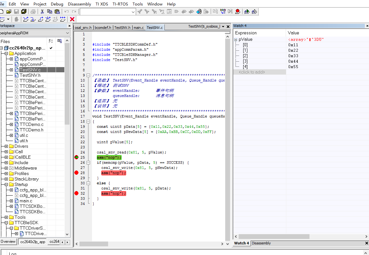This screenshot has width=369, height=255.
Task: Click the Make build icon
Action: click(223, 12)
